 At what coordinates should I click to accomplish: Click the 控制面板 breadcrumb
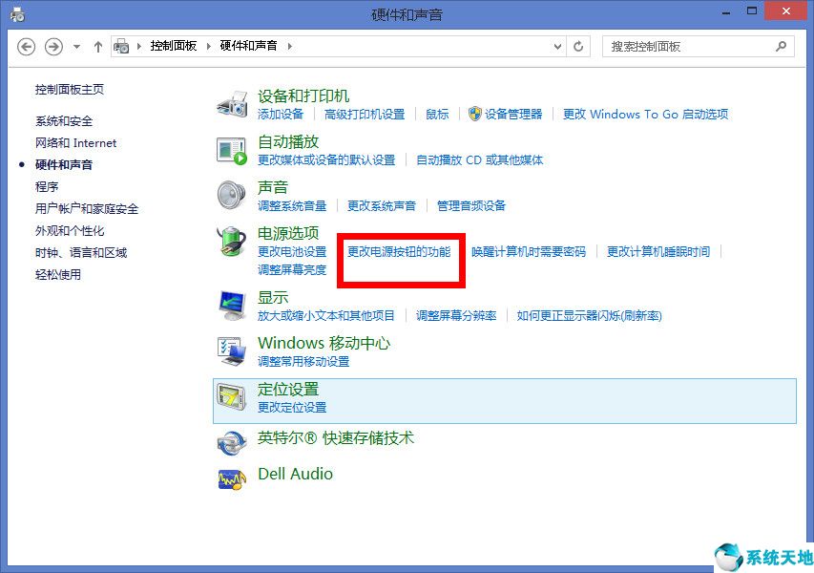tap(174, 46)
